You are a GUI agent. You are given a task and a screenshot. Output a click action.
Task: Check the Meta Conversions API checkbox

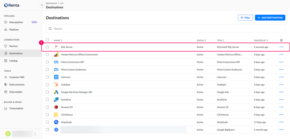click(47, 62)
